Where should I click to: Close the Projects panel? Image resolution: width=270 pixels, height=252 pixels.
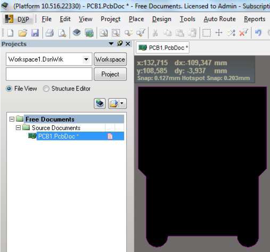tap(128, 44)
